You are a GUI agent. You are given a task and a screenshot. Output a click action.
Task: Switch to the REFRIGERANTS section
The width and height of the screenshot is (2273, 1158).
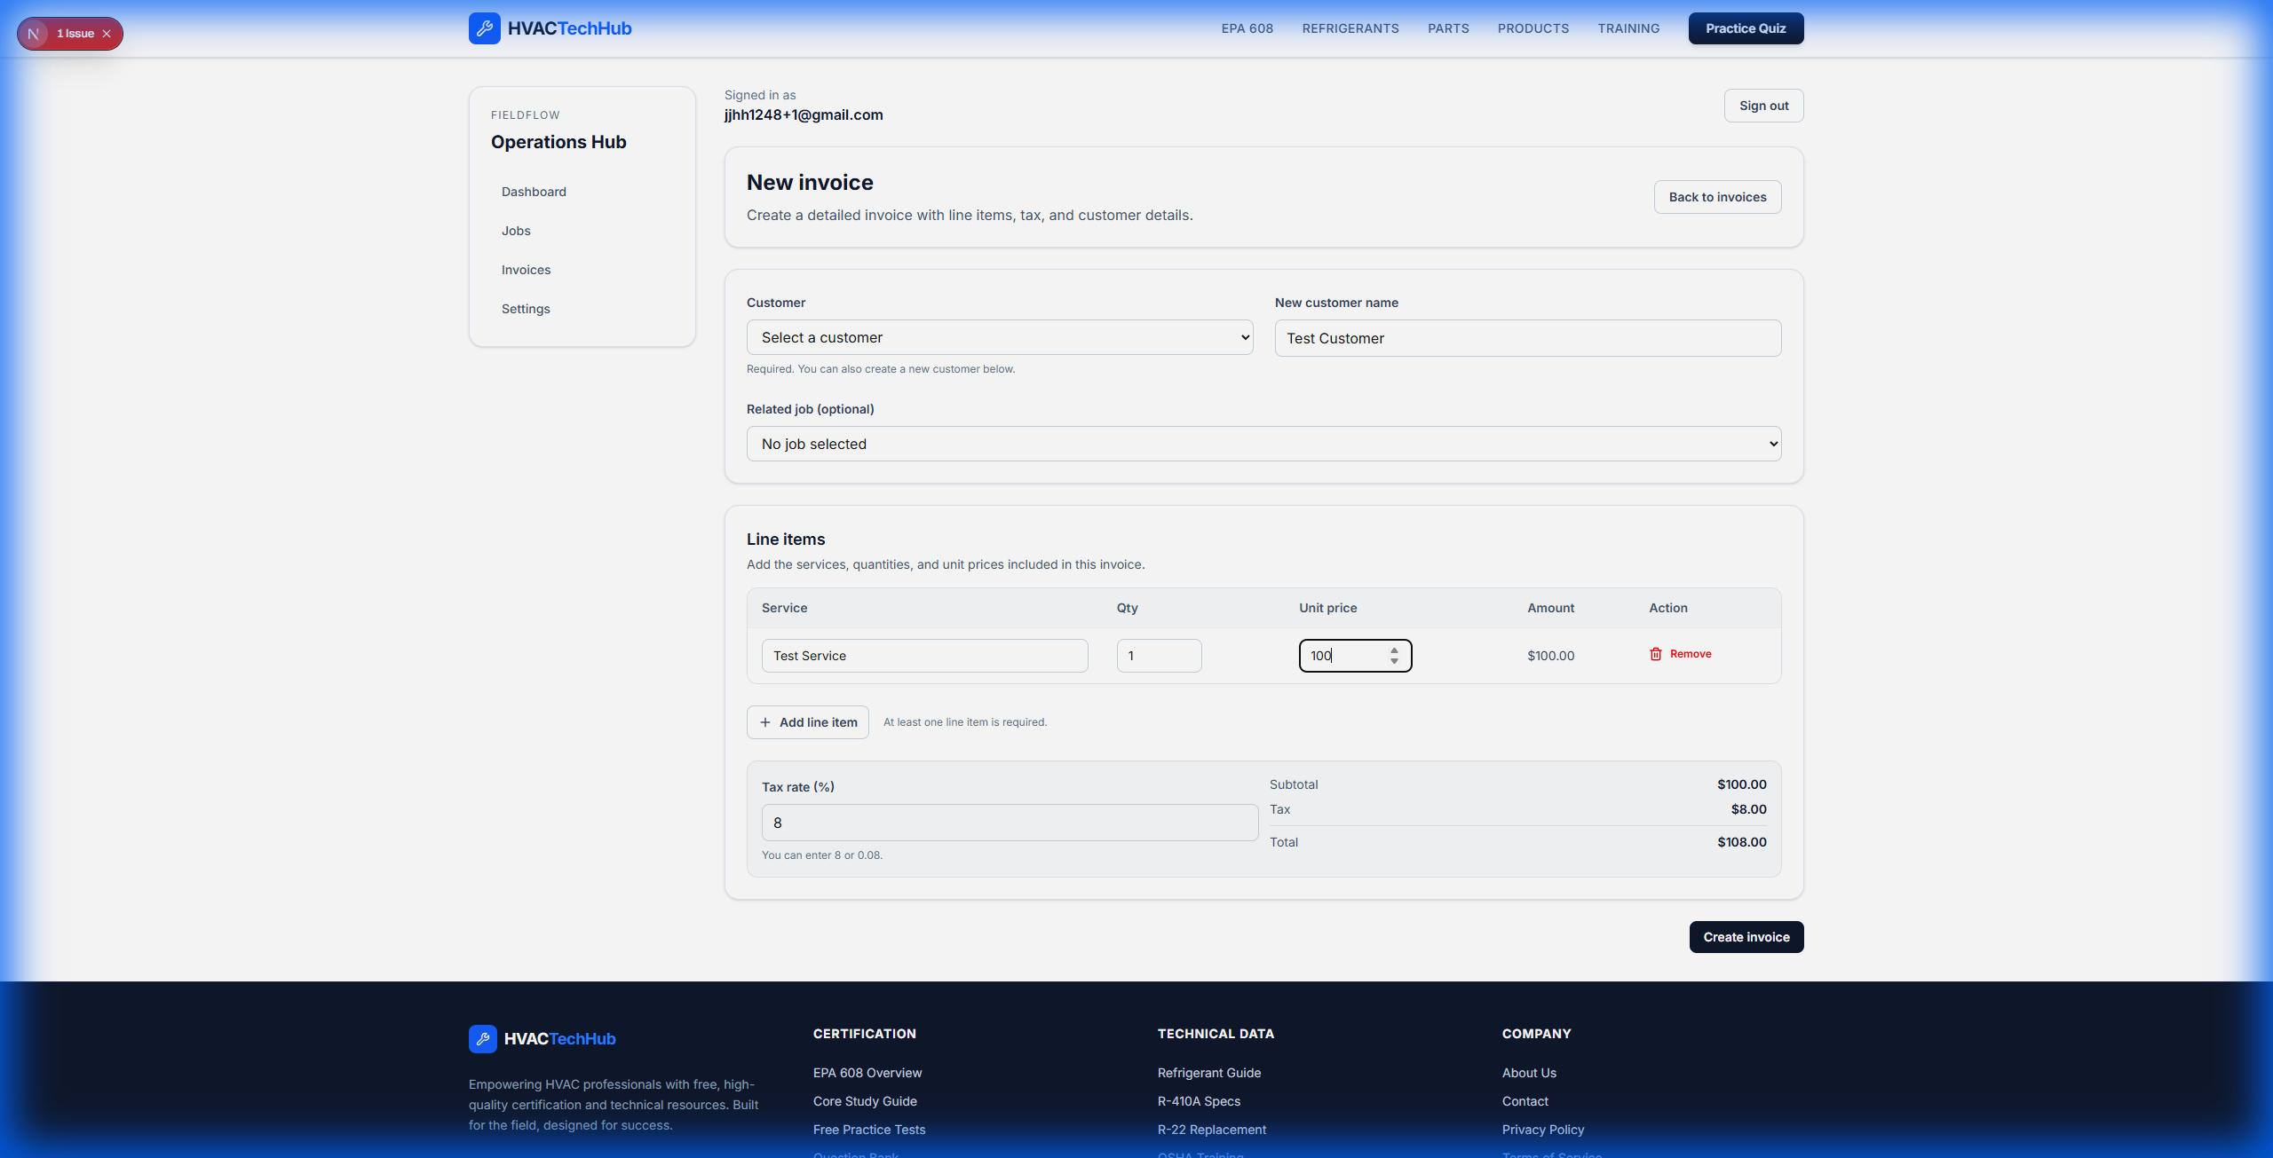point(1350,28)
